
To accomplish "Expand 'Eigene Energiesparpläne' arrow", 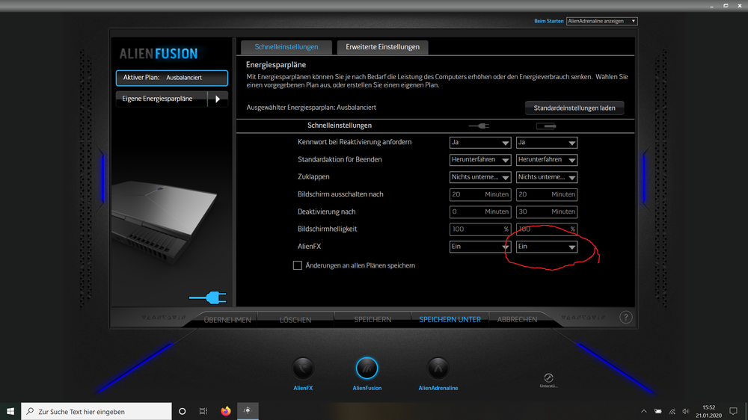I will (x=217, y=99).
